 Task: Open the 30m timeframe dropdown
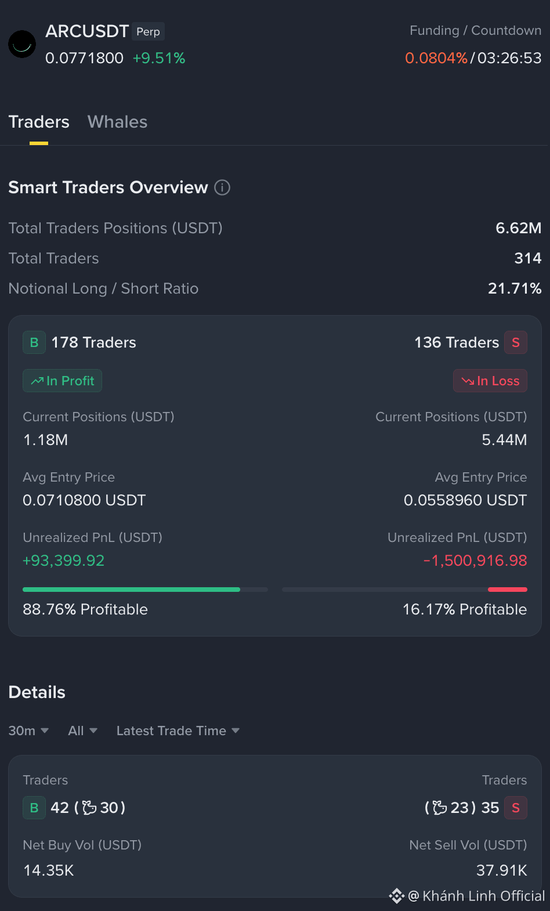[x=28, y=731]
